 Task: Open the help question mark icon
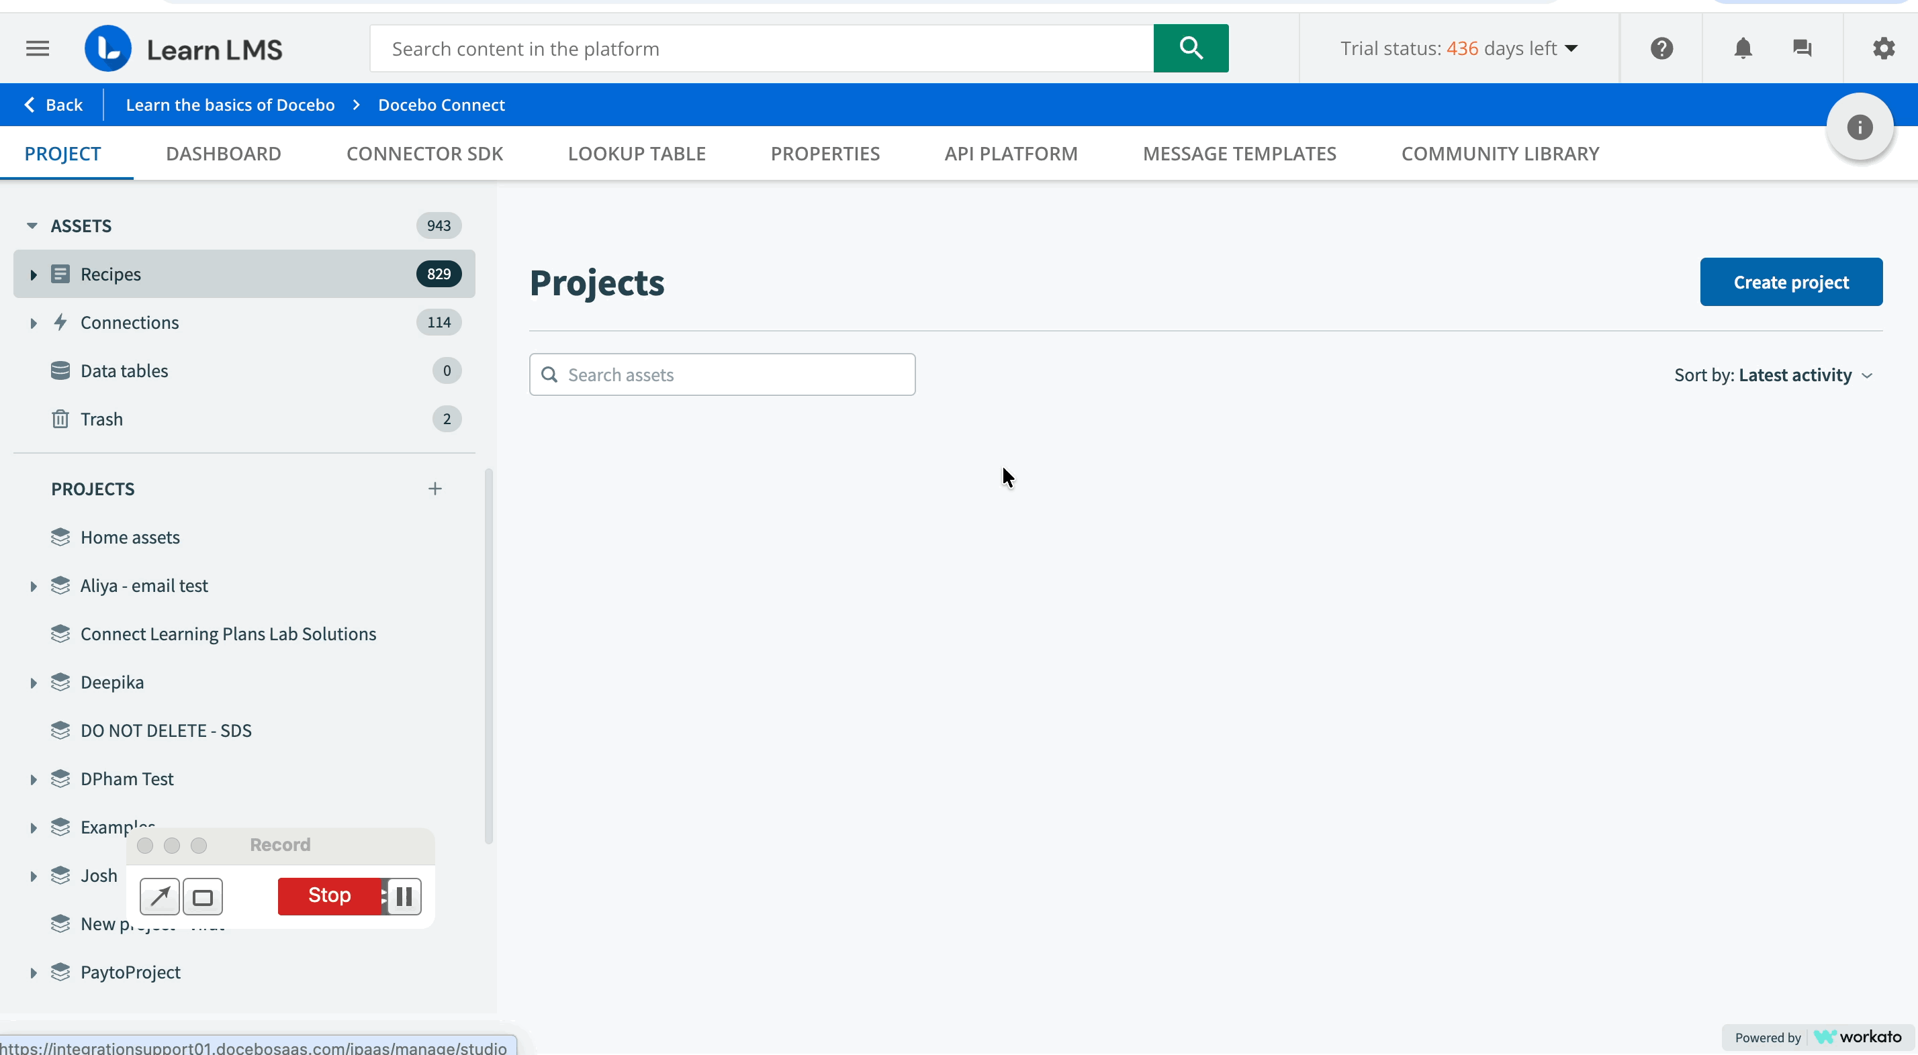[1661, 49]
